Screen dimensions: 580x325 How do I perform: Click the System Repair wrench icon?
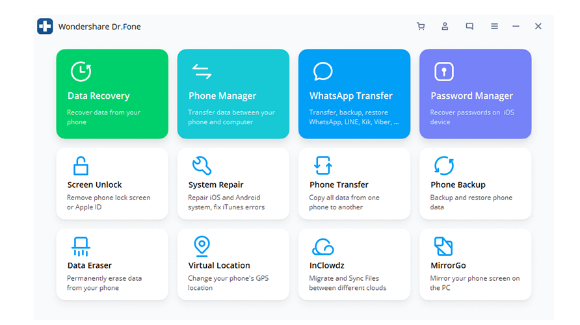[x=202, y=166]
